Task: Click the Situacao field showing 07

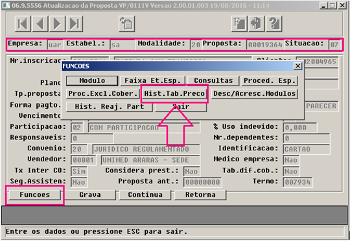Action: coord(334,45)
